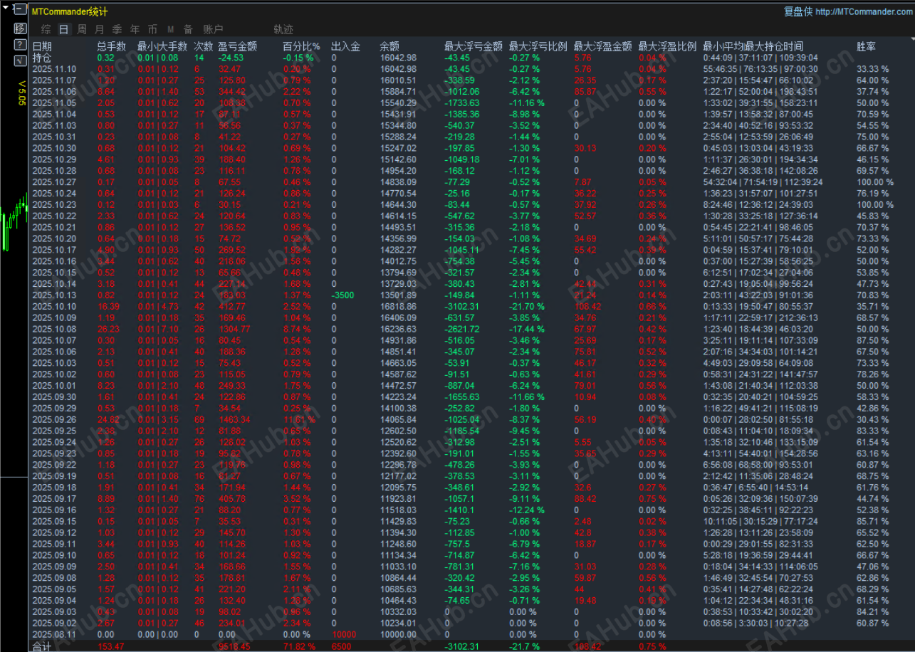Click the 最大浮盈比例 column header
The width and height of the screenshot is (915, 652).
coord(667,46)
